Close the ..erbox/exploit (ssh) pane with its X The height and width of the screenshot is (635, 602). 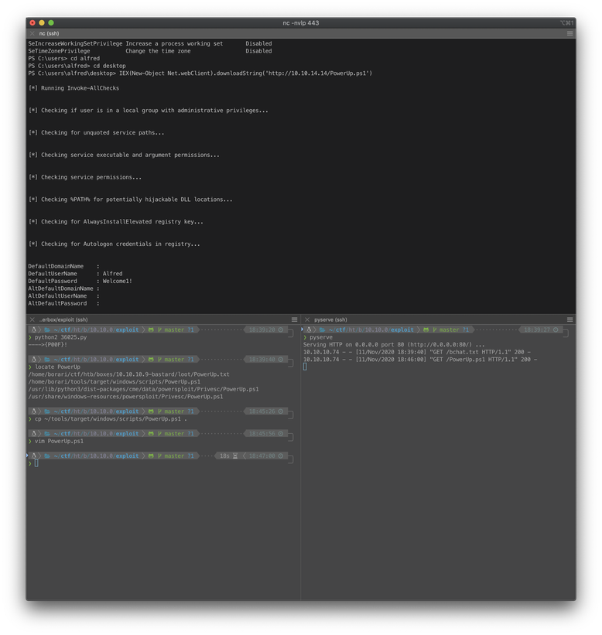pyautogui.click(x=32, y=319)
